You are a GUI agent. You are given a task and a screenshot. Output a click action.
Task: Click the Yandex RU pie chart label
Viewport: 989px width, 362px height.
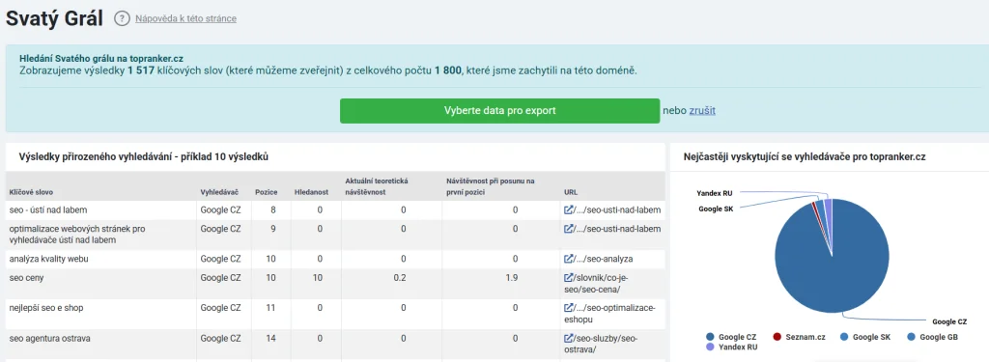pos(715,193)
